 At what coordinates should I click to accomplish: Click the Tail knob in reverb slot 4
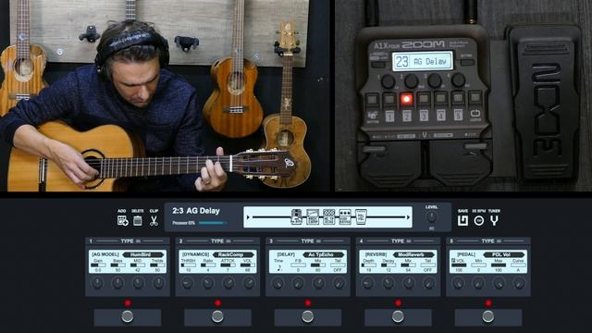429,283
